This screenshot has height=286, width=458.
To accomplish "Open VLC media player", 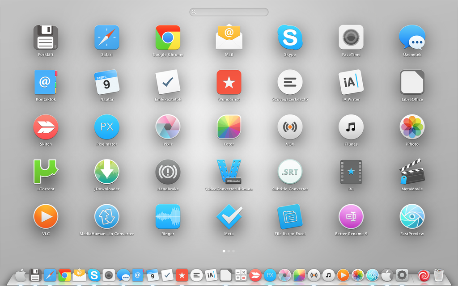I will (x=45, y=217).
